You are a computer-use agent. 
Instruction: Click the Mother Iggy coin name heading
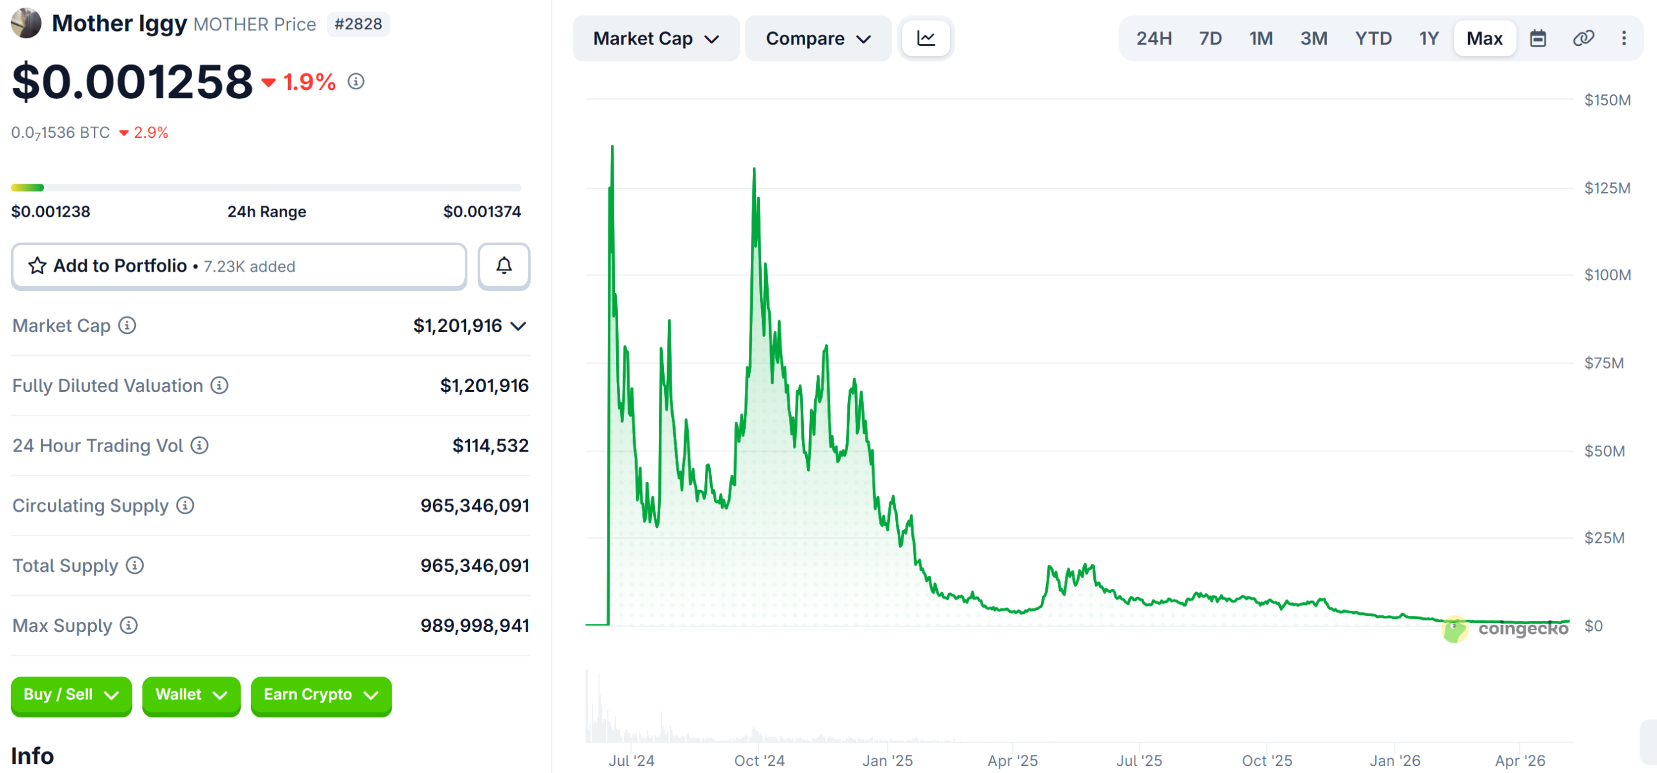point(119,23)
